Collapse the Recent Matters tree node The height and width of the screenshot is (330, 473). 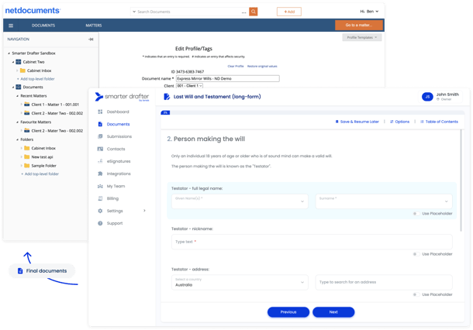[17, 96]
